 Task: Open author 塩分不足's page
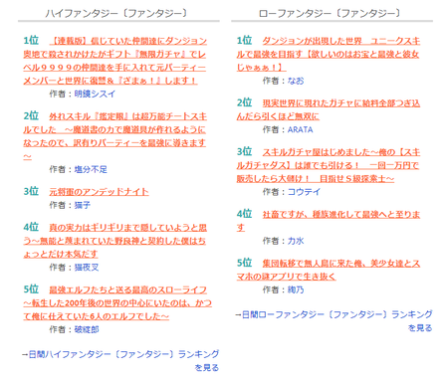click(x=91, y=169)
